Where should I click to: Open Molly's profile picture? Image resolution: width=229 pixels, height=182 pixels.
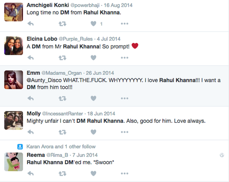pyautogui.click(x=14, y=120)
